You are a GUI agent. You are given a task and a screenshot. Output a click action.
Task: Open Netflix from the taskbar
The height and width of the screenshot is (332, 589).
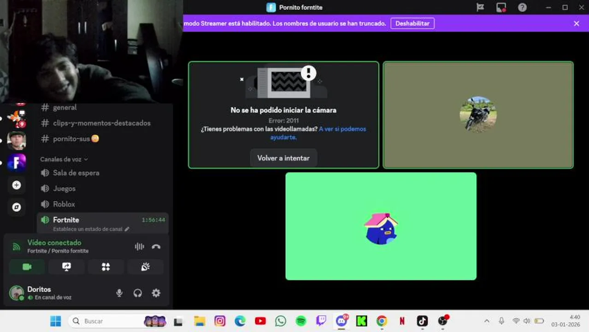point(402,321)
